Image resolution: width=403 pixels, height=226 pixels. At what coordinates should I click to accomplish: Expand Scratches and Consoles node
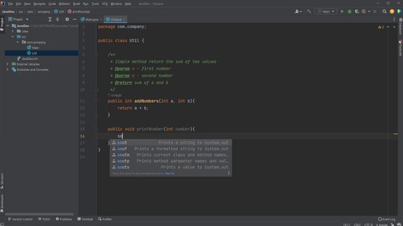8,70
